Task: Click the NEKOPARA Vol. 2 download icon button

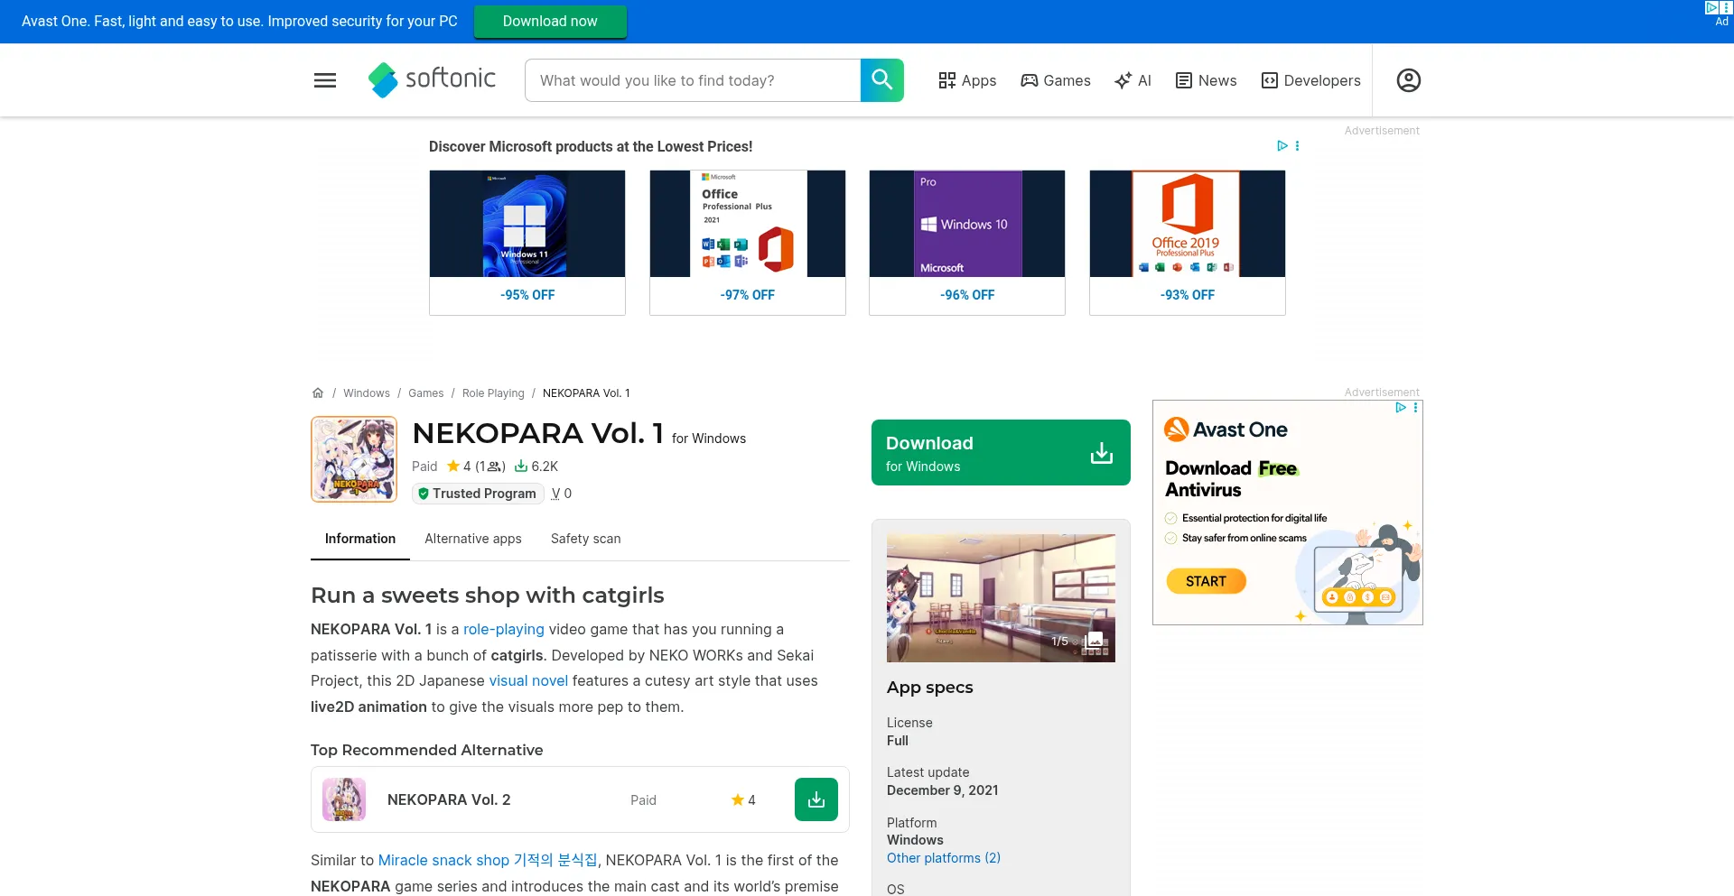Action: click(x=816, y=799)
